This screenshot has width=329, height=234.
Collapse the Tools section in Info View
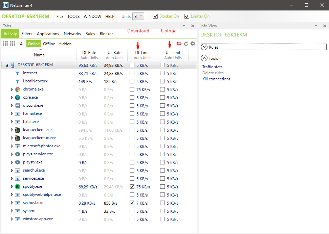click(x=204, y=58)
